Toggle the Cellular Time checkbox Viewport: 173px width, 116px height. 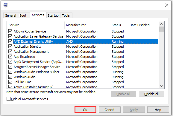[10, 82]
